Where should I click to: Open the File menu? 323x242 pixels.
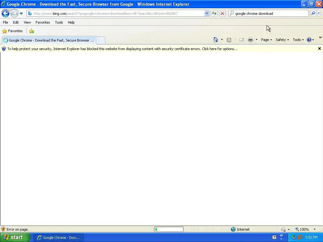5,22
